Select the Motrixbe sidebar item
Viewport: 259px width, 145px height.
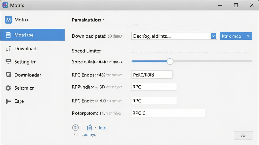click(32, 35)
